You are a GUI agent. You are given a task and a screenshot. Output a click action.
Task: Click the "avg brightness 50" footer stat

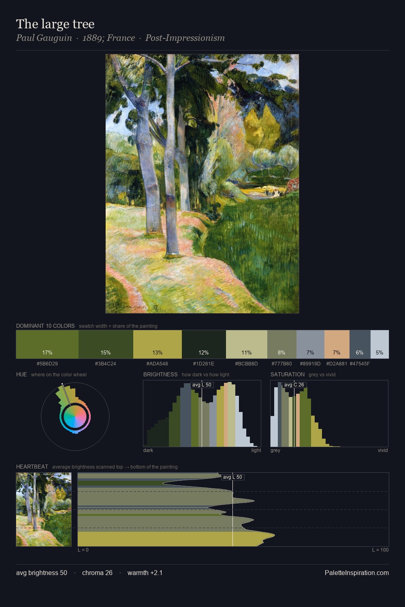coord(42,573)
